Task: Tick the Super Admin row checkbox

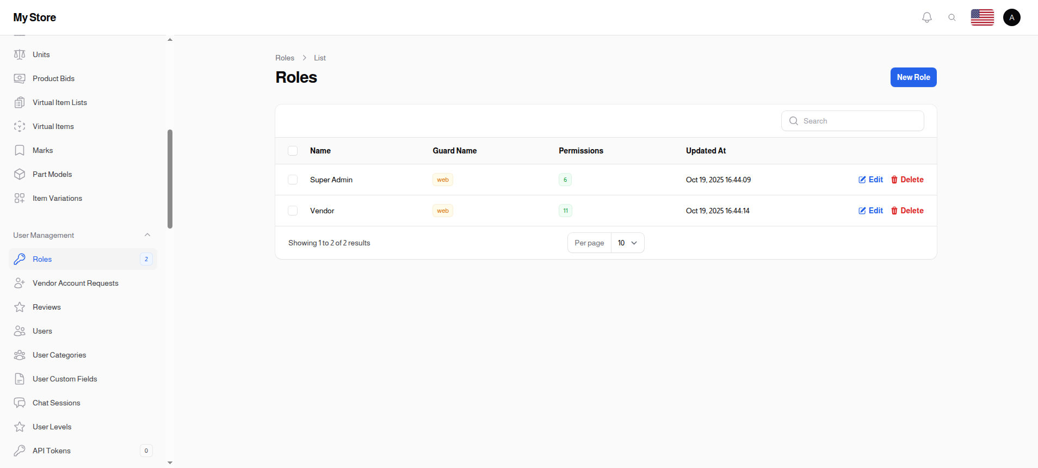Action: pos(293,180)
